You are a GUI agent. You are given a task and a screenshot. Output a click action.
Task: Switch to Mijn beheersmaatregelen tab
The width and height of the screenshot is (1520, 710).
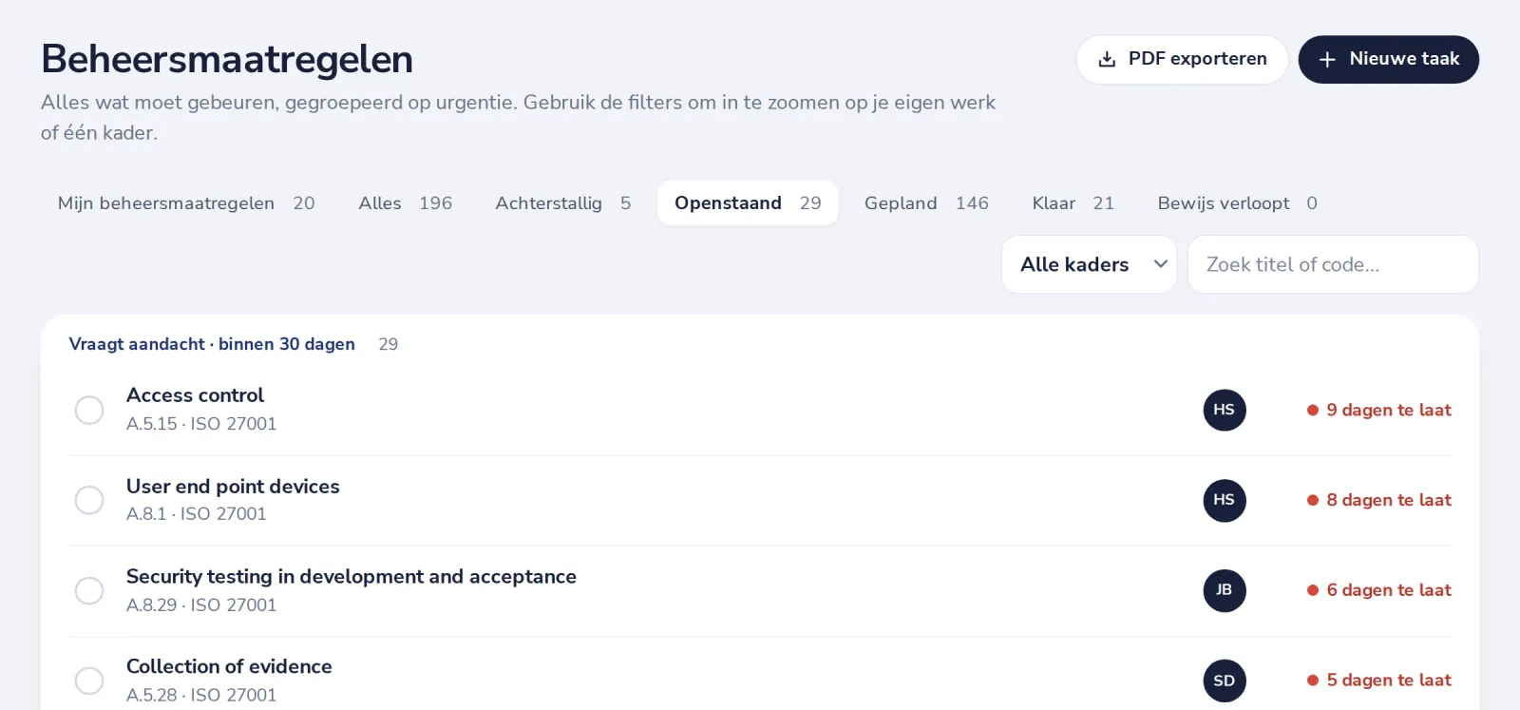tap(186, 203)
